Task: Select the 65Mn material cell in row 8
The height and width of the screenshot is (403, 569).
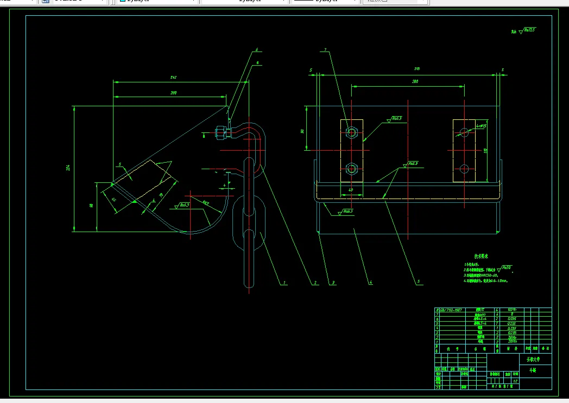Action: (x=512, y=310)
